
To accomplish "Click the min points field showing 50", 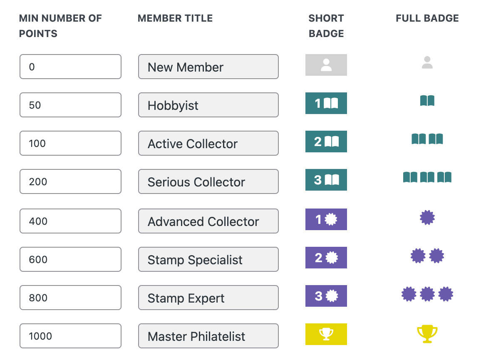I will pos(70,105).
